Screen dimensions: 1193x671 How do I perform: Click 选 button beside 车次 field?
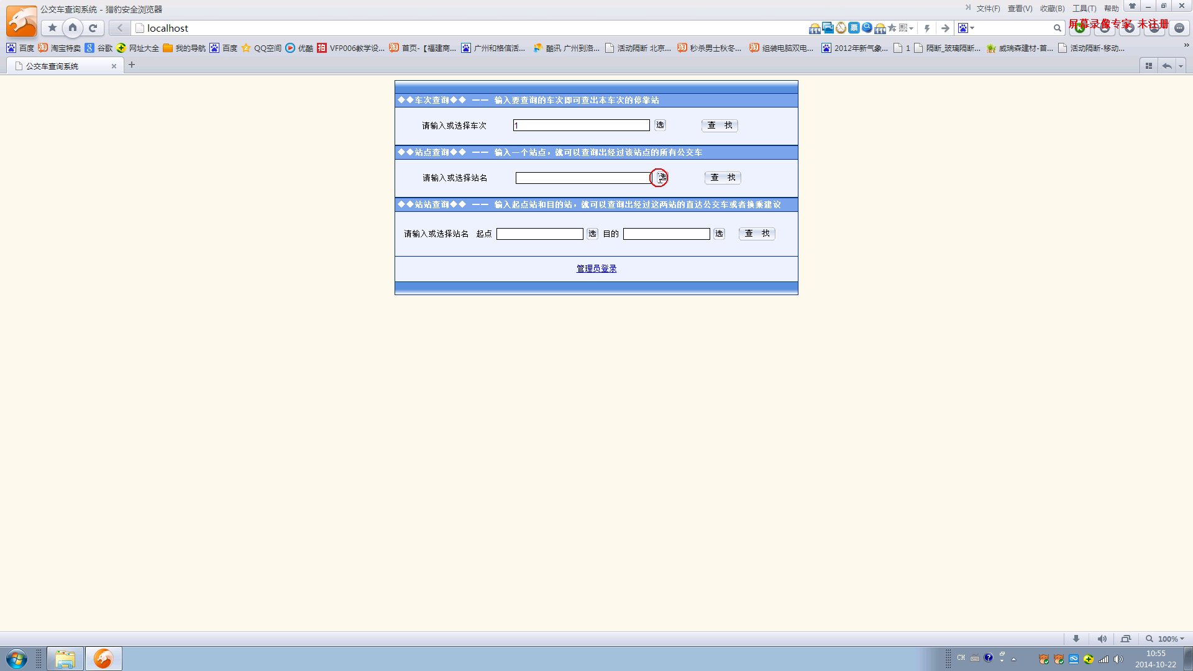point(660,125)
